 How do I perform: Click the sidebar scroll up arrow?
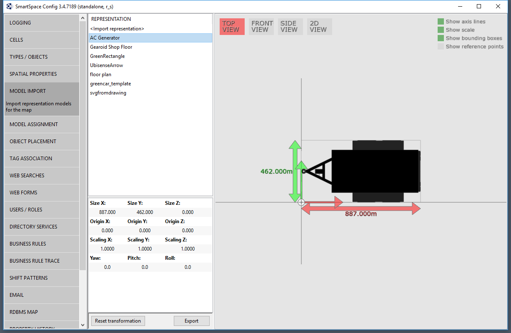click(x=83, y=18)
